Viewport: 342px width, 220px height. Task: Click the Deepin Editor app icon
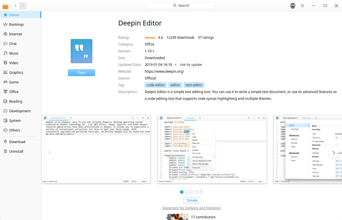pyautogui.click(x=82, y=51)
